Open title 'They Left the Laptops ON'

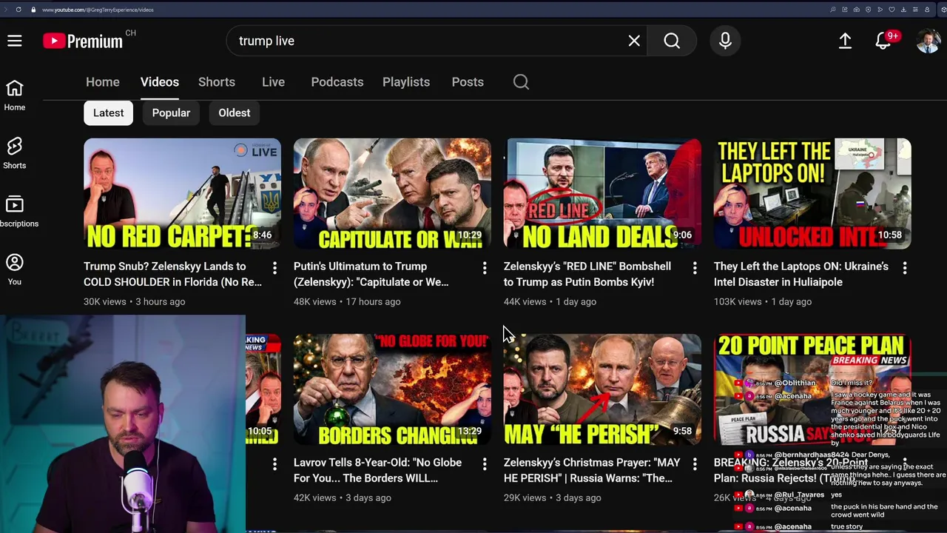click(801, 274)
